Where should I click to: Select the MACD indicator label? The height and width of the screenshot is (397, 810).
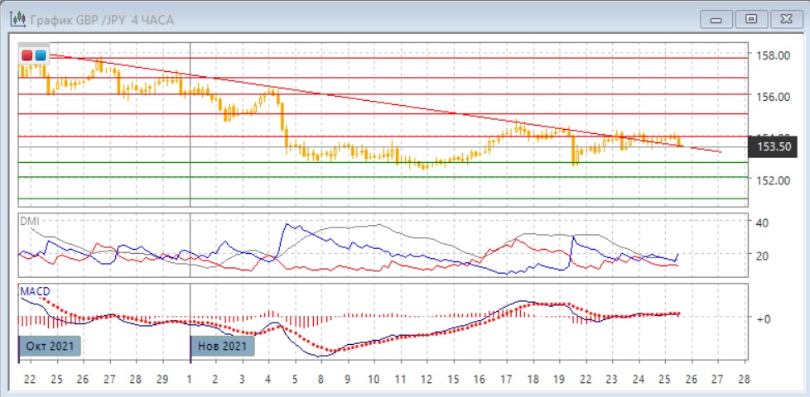point(36,292)
